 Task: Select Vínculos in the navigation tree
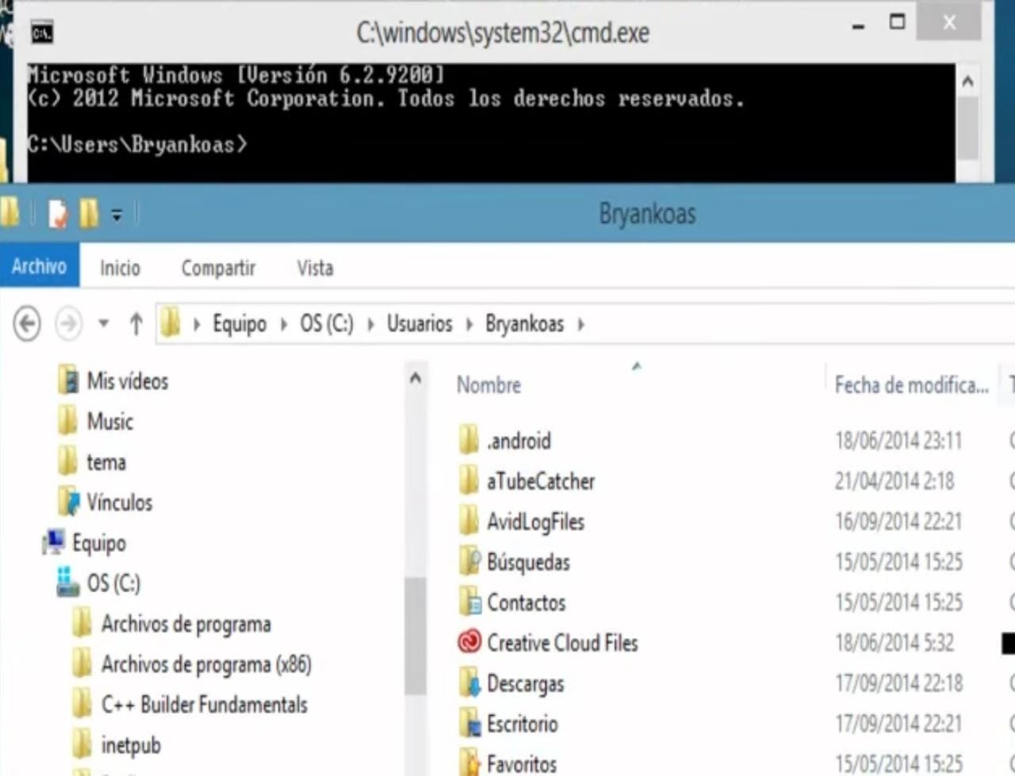[120, 503]
